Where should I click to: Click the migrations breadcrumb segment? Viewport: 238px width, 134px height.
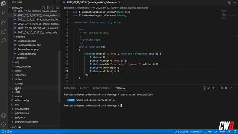pyautogui.click(x=83, y=8)
